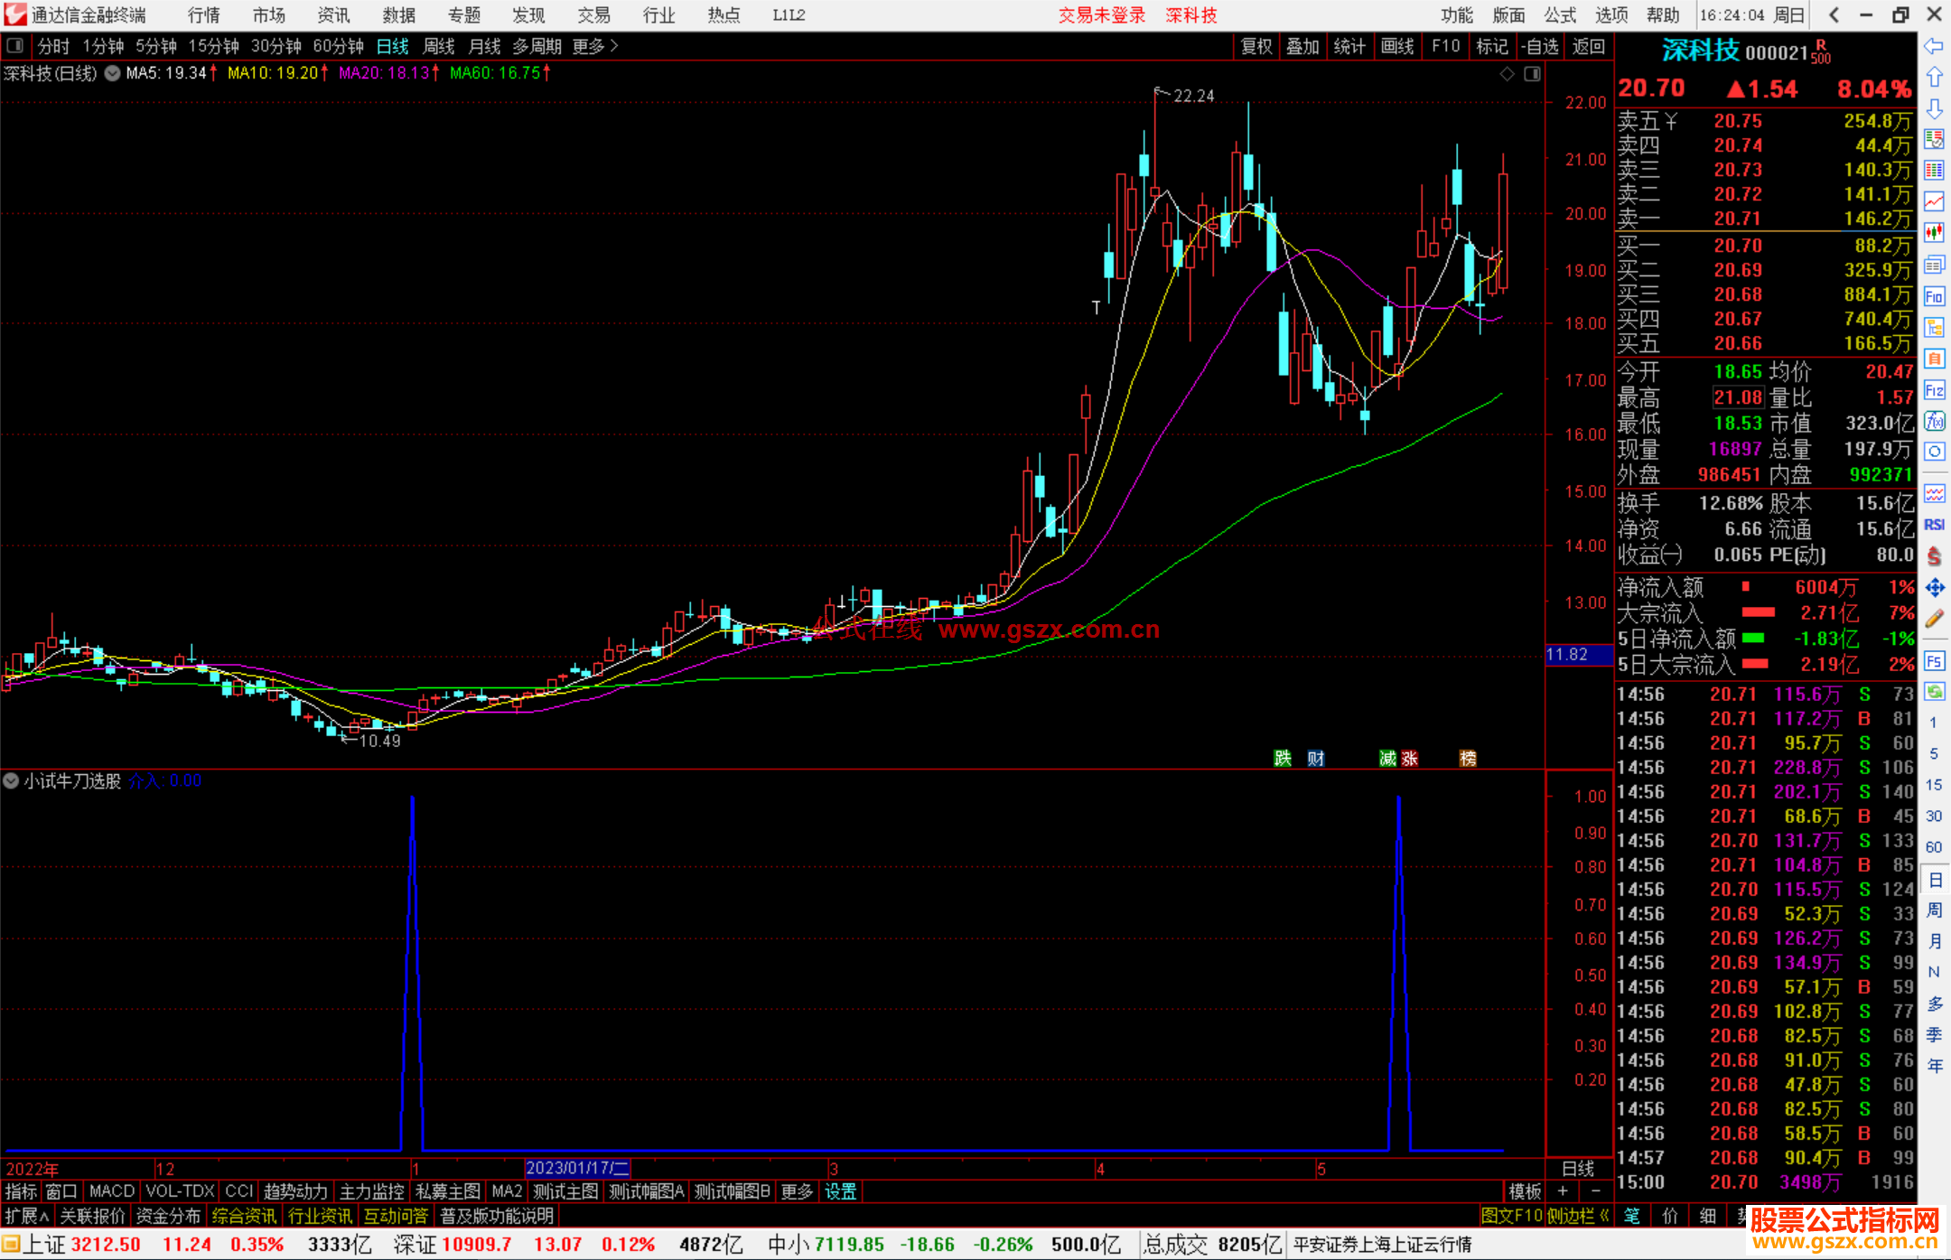The image size is (1951, 1260).
Task: Toggle the 小试牛刀选股 indicator circle button
Action: point(12,780)
